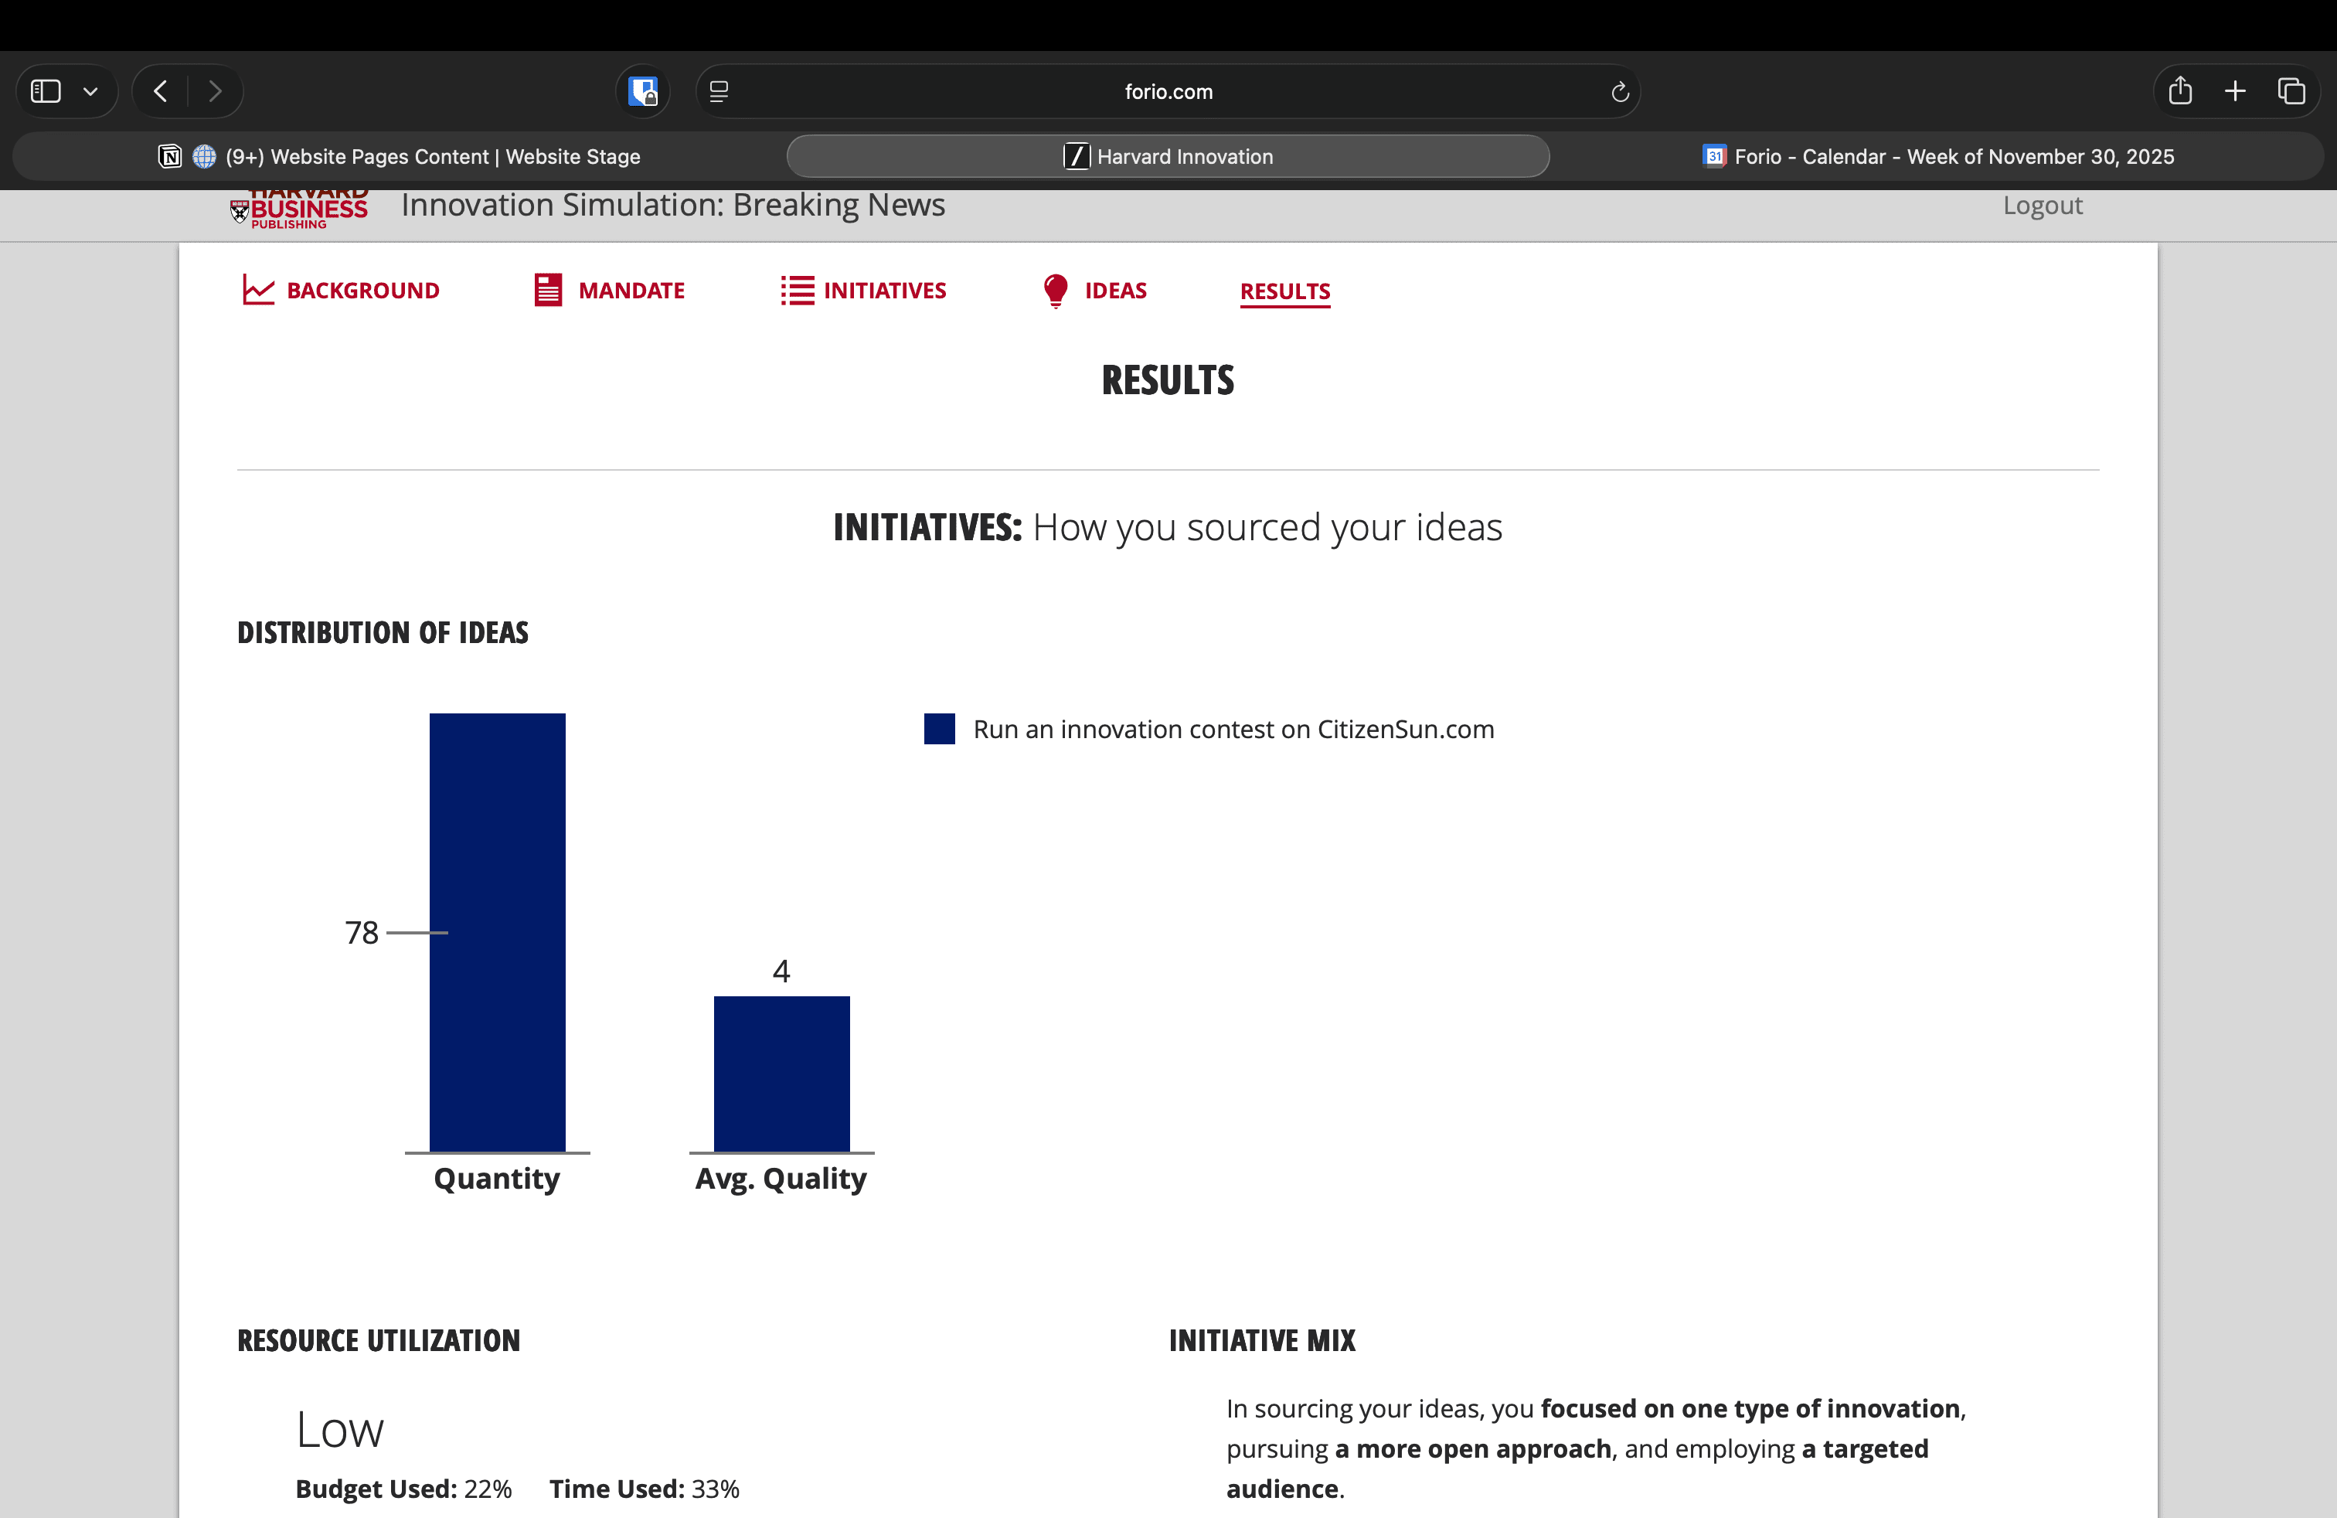Click the Initiatives list icon

point(796,290)
